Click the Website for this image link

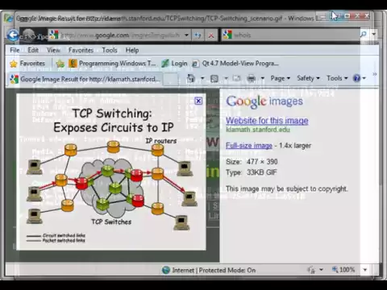pyautogui.click(x=267, y=121)
